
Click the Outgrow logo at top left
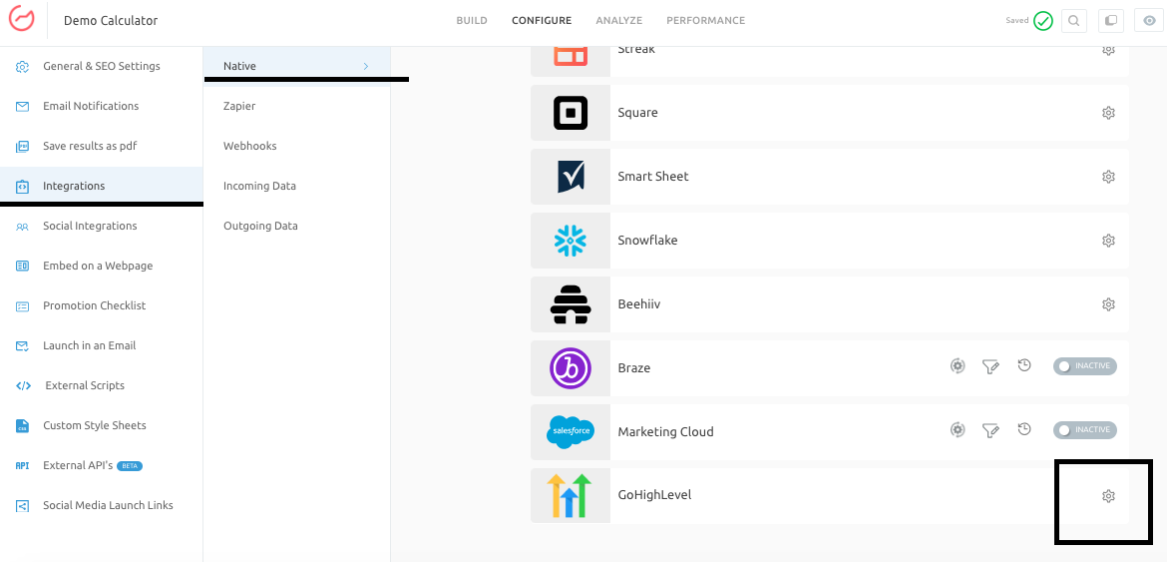[21, 20]
